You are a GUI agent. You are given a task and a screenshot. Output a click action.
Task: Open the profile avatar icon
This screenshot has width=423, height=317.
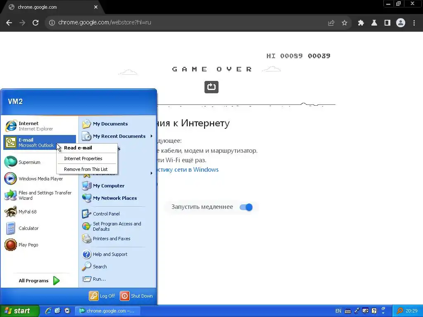pos(401,23)
